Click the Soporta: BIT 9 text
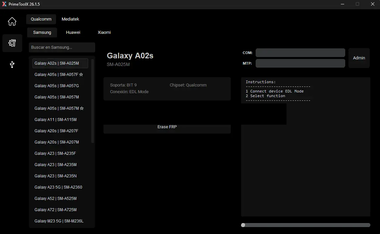The height and width of the screenshot is (234, 380). coord(123,85)
